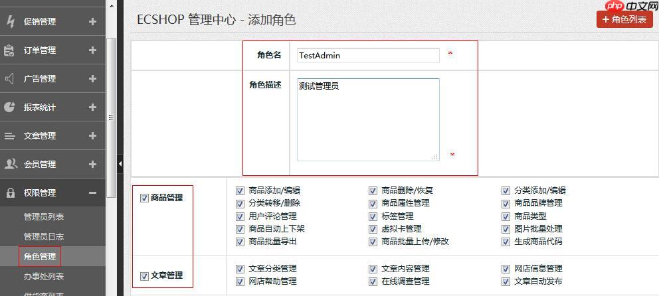Screen dimensions: 659x296
Task: Click the users icon beside 会员管理
Action: point(10,164)
